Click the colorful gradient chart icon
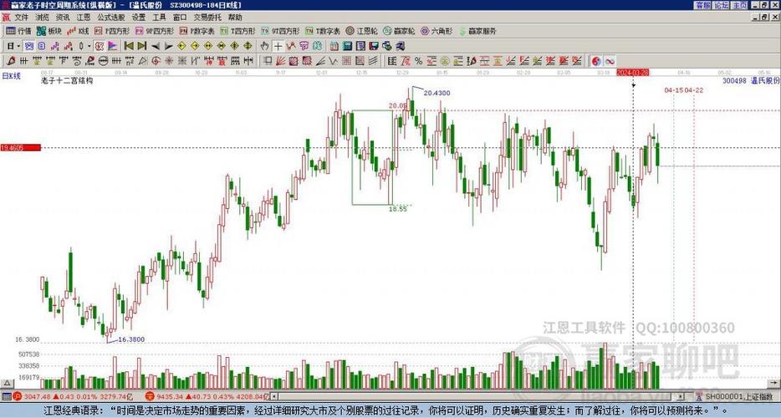This screenshot has width=781, height=418. (113, 46)
